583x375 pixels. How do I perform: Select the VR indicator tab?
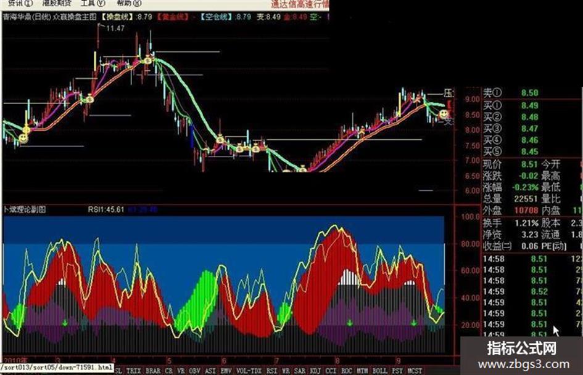click(x=181, y=371)
